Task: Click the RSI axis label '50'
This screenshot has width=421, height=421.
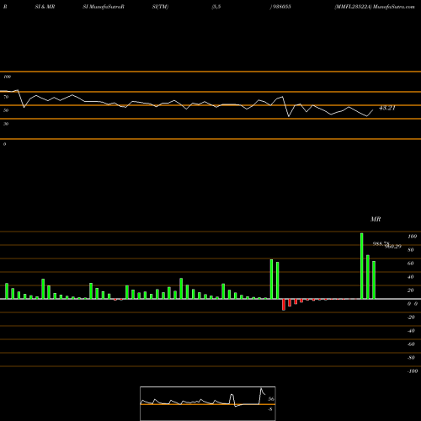Action: [x=6, y=110]
